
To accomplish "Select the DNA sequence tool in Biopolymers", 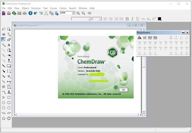I will point(150,38).
